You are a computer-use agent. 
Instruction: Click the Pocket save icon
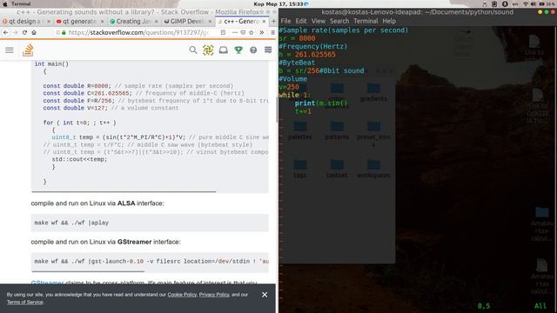tap(243, 32)
